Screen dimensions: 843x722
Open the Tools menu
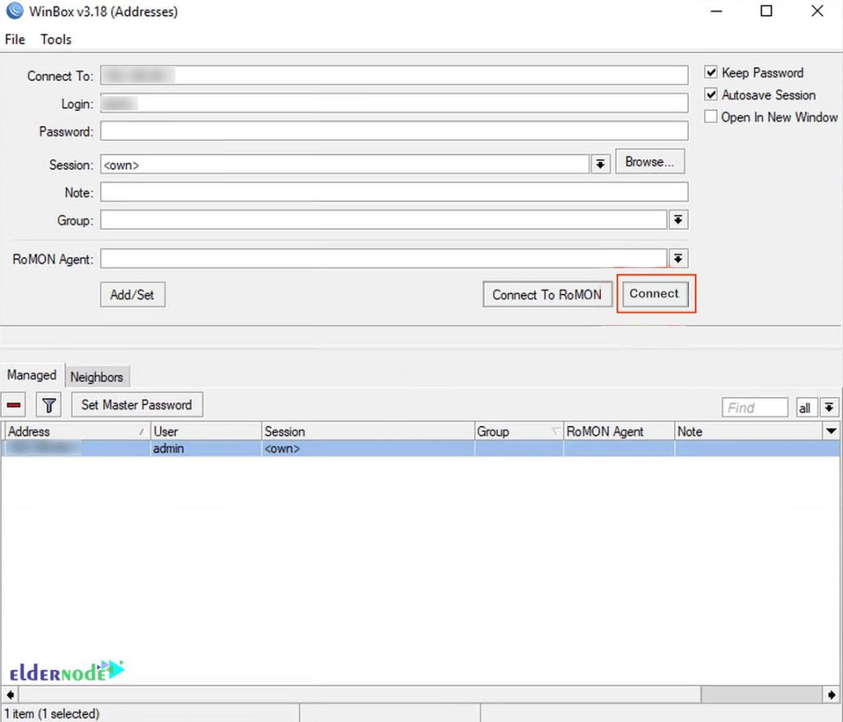pyautogui.click(x=56, y=40)
